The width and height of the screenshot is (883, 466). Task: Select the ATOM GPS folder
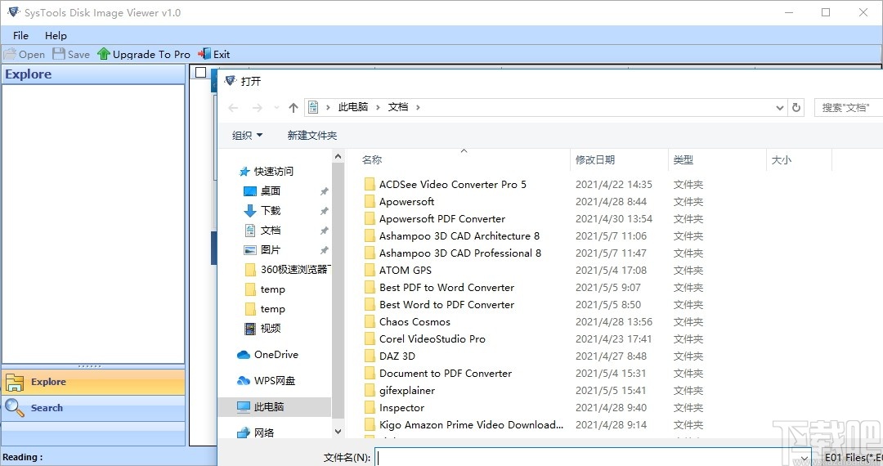(x=406, y=271)
